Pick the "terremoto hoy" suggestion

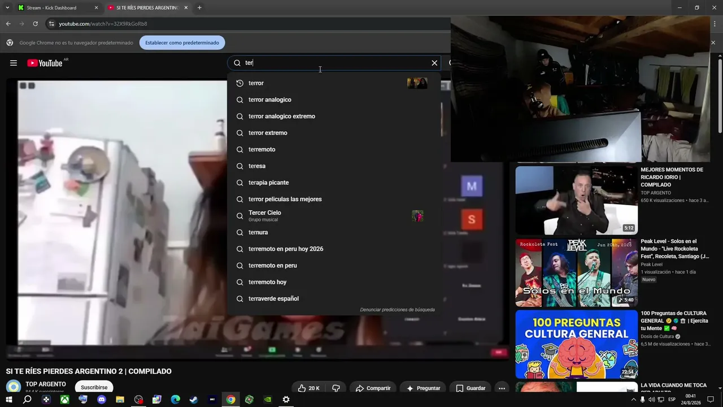334,282
